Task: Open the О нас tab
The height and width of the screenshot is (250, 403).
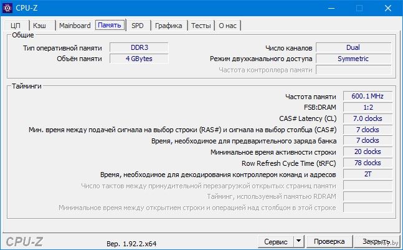Action: [x=227, y=26]
